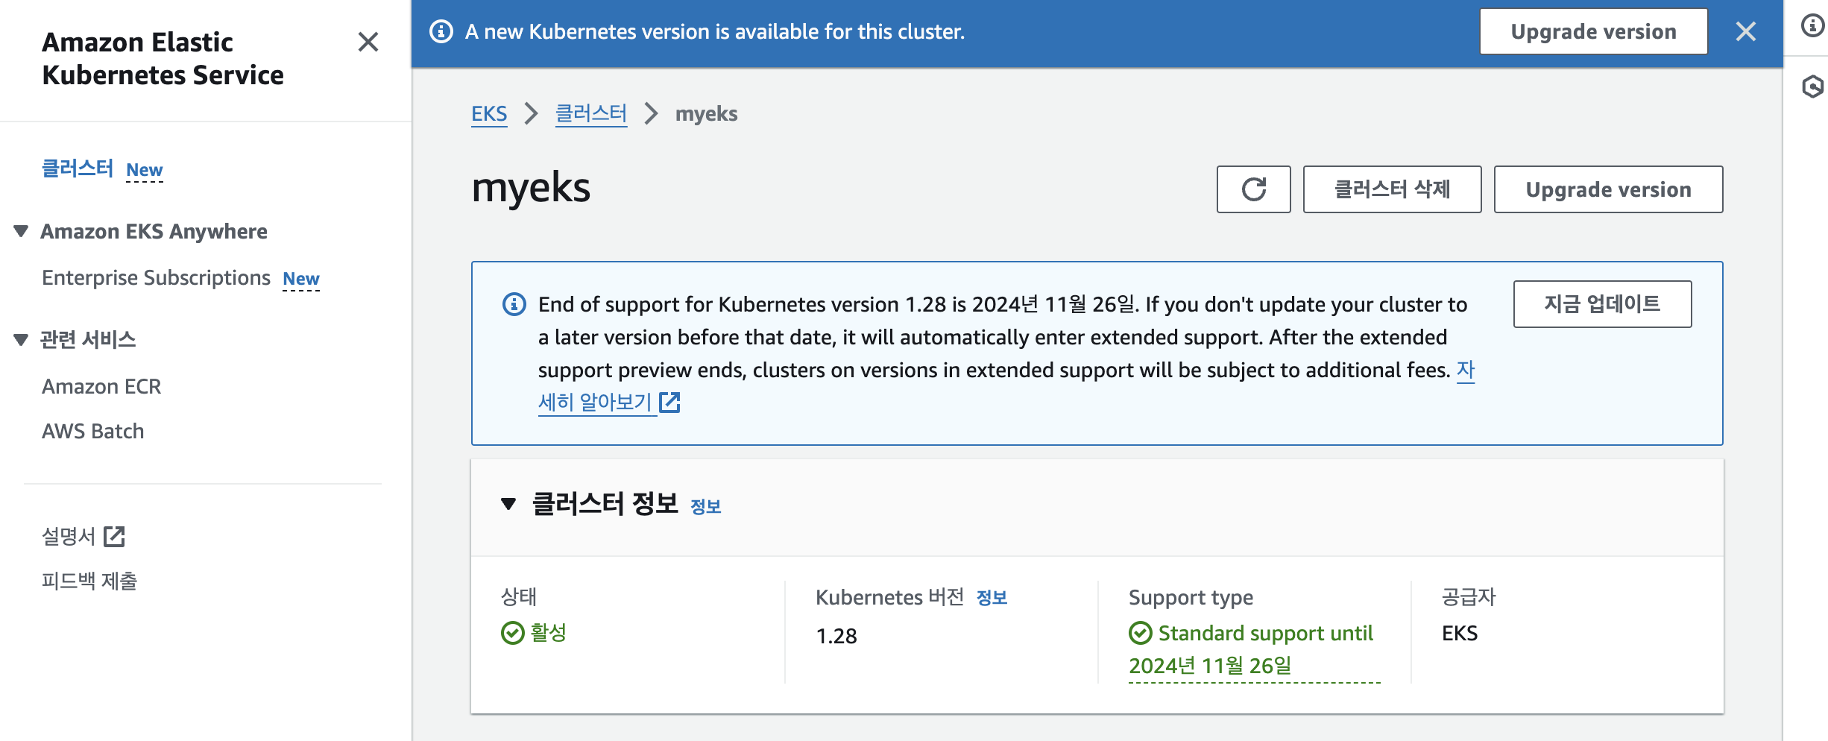Click the hexagon icon in the right rail

coord(1812,86)
